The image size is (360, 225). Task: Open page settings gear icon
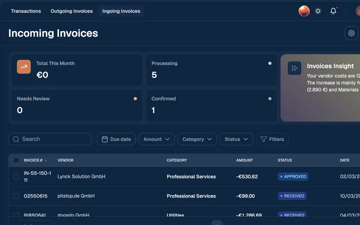[x=351, y=33]
